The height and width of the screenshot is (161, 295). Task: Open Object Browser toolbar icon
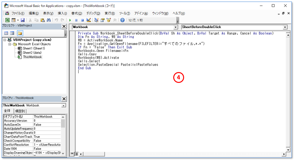coord(109,20)
